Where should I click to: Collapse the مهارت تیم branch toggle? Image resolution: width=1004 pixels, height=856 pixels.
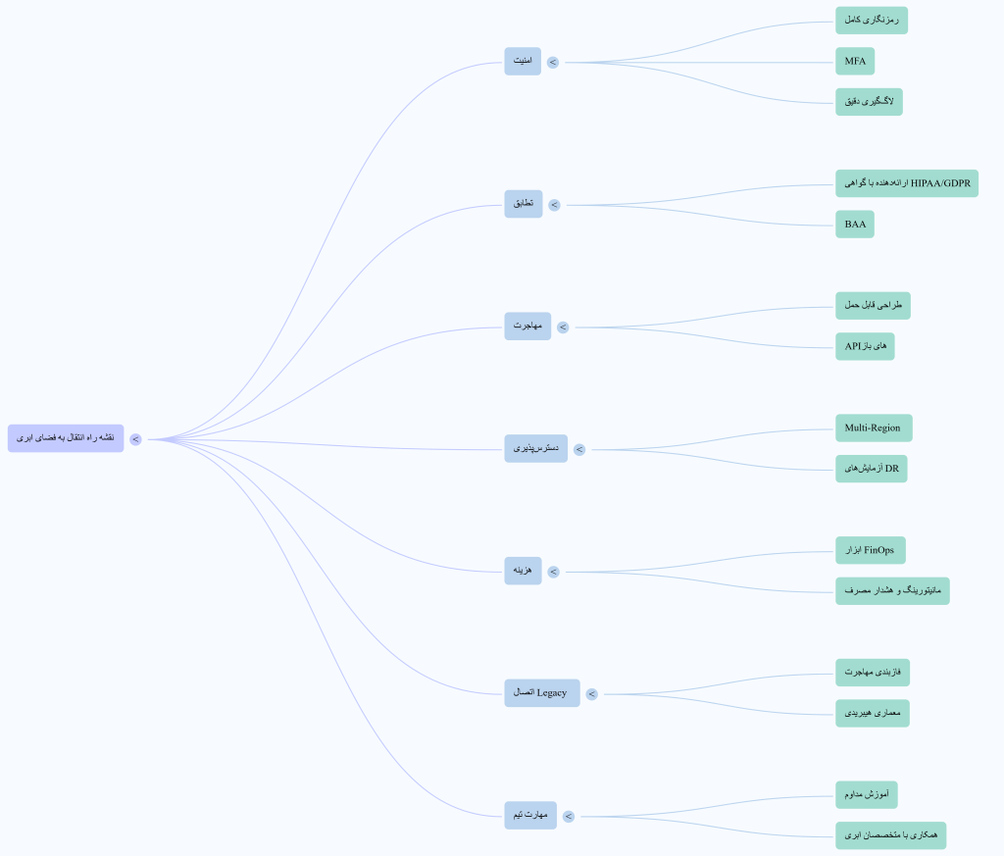[569, 816]
